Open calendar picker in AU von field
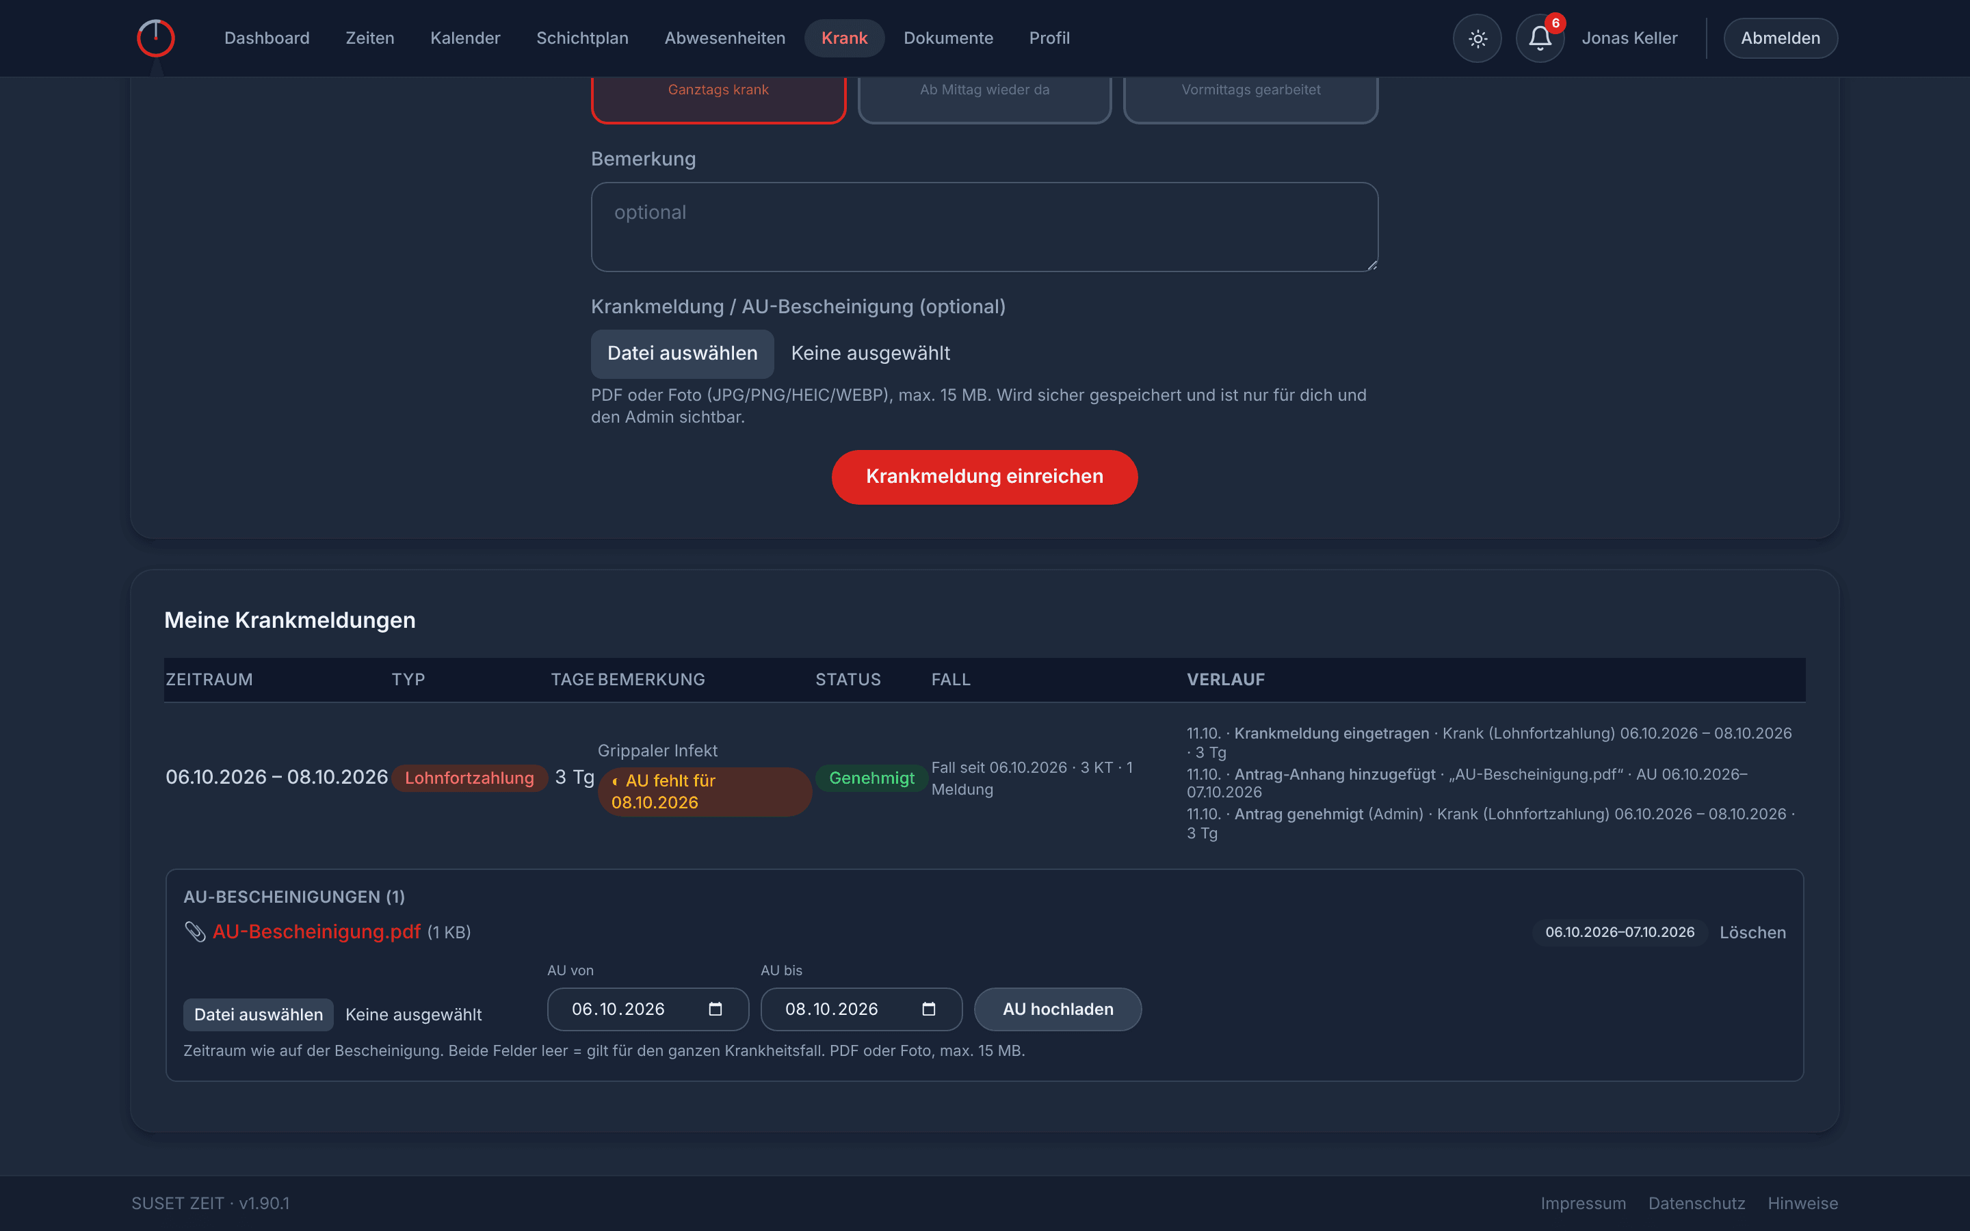The width and height of the screenshot is (1970, 1231). (715, 1009)
